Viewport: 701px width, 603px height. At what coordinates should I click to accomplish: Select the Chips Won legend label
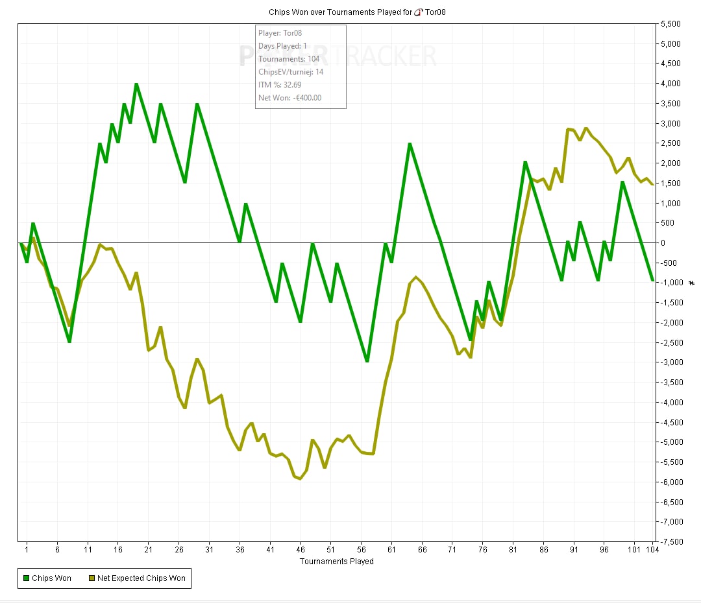tap(52, 578)
